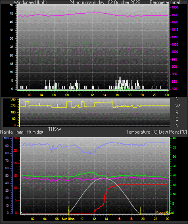The image size is (188, 224).
Task: Click the 35 value on the windspeed axis
Action: pos(11,30)
